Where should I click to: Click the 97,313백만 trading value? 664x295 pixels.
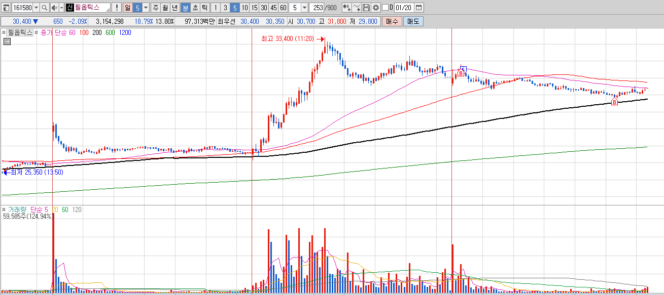(200, 22)
